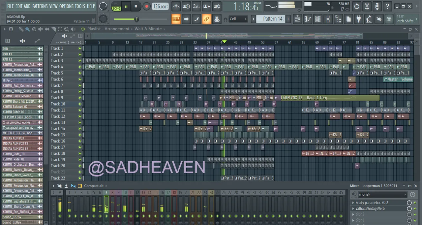Screen dimensions: 422x225
Task: Open the FILE menu
Action: click(x=11, y=6)
